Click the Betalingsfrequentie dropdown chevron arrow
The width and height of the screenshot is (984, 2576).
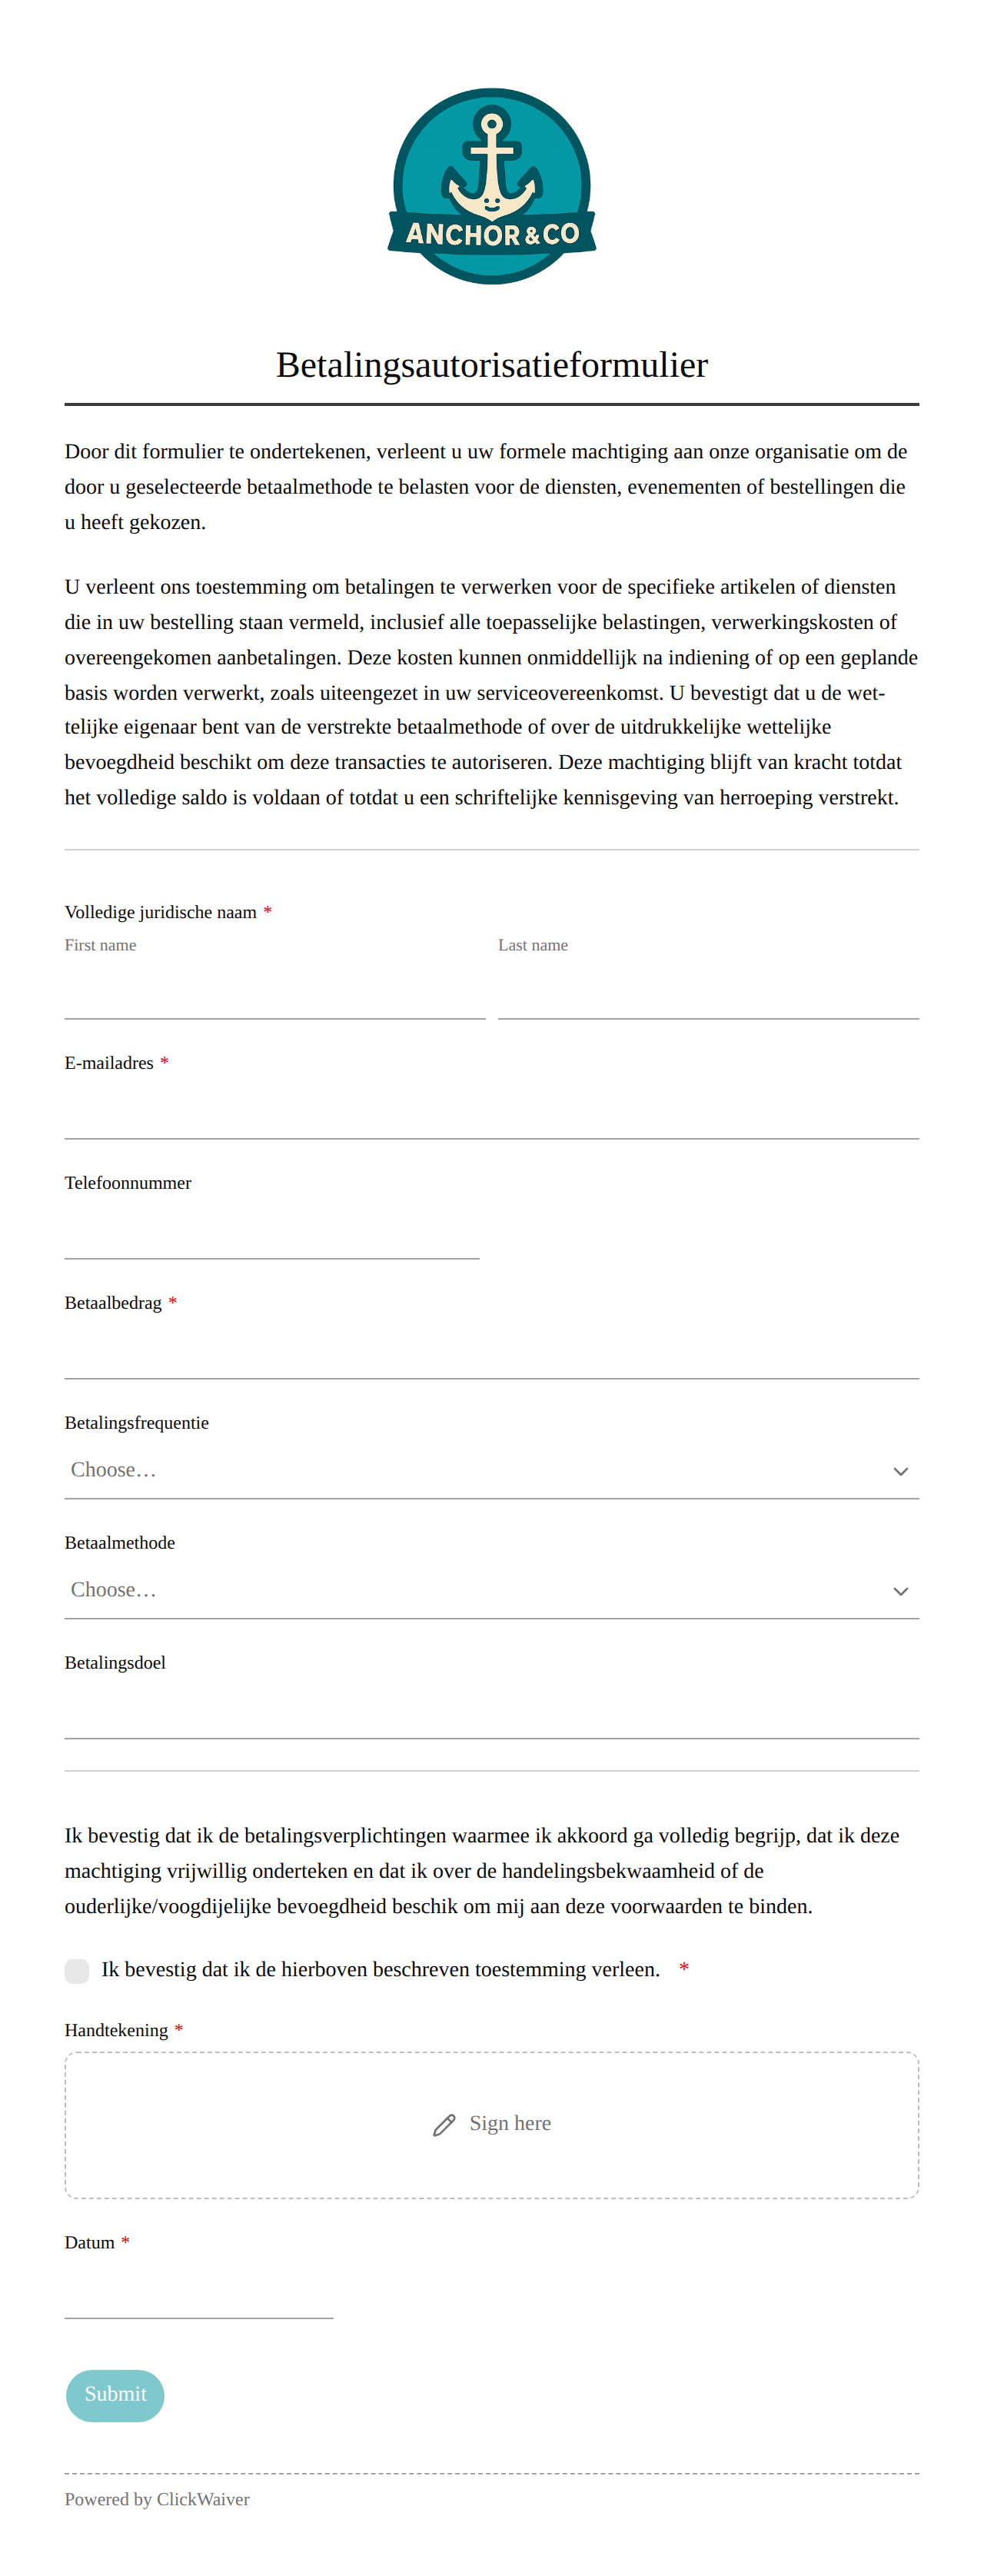coord(900,1471)
